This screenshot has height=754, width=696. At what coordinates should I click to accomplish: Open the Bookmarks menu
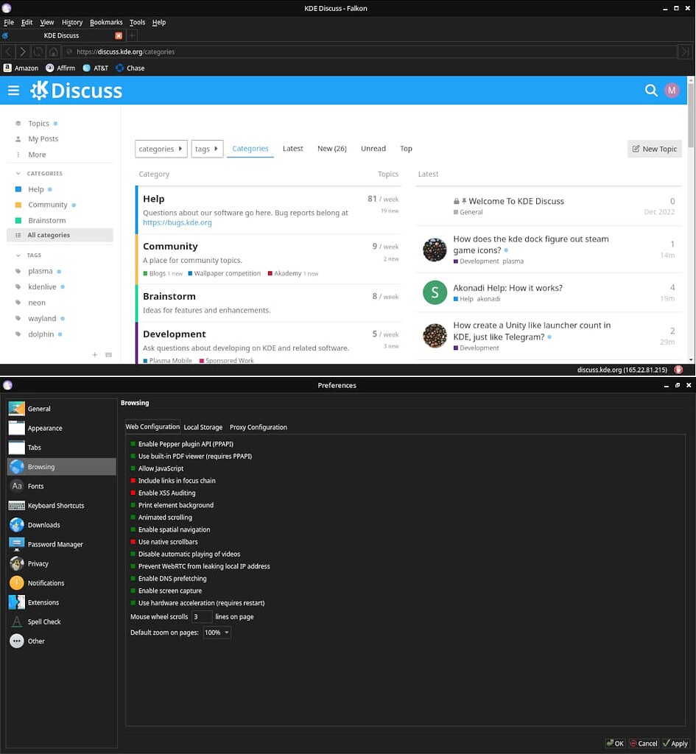pyautogui.click(x=106, y=22)
